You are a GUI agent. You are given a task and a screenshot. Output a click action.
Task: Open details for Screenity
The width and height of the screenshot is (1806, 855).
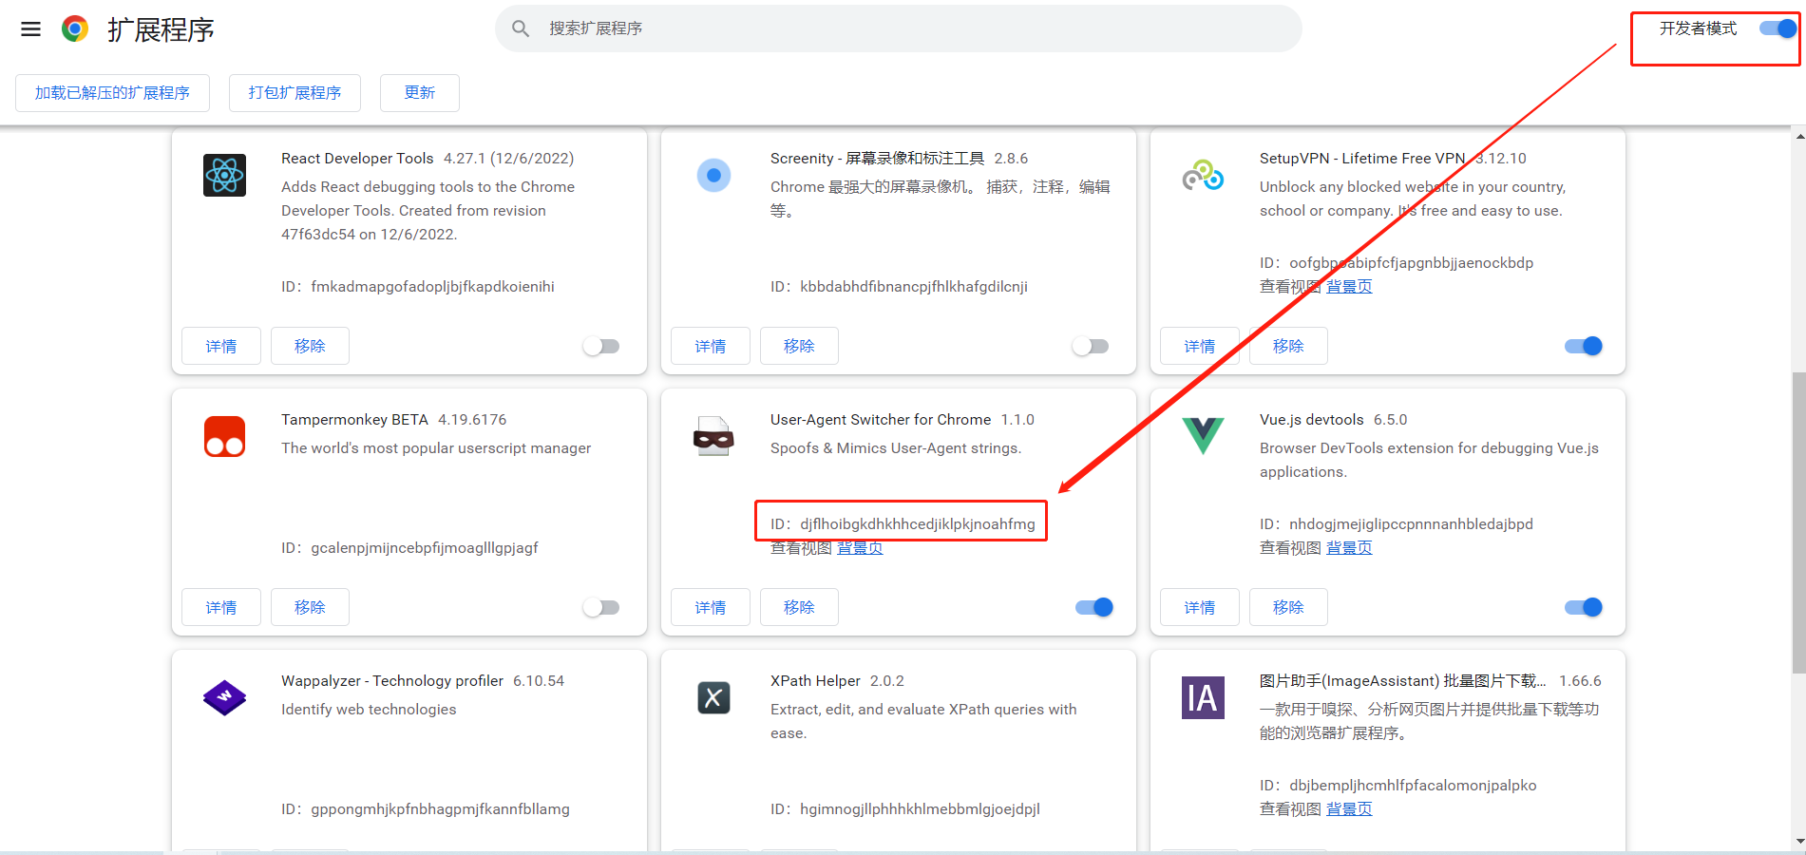(x=711, y=346)
